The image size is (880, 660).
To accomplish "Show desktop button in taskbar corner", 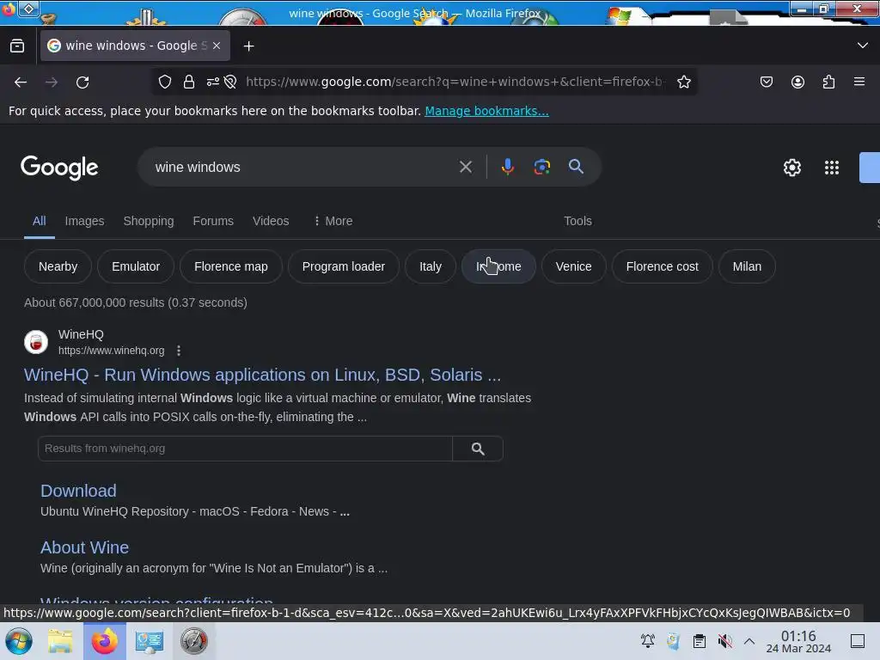I will (858, 641).
